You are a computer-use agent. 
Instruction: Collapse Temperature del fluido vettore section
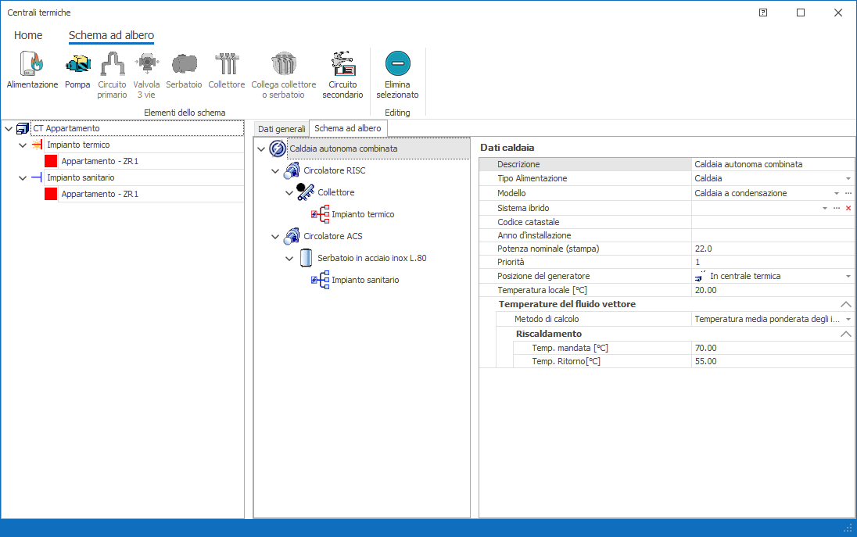point(845,304)
